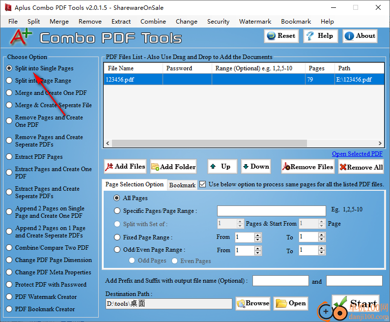The width and height of the screenshot is (390, 322).
Task: Click Add Files button
Action: (125, 167)
